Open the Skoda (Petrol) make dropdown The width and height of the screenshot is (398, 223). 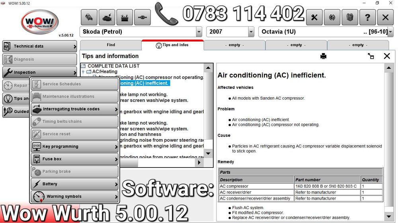tap(199, 32)
